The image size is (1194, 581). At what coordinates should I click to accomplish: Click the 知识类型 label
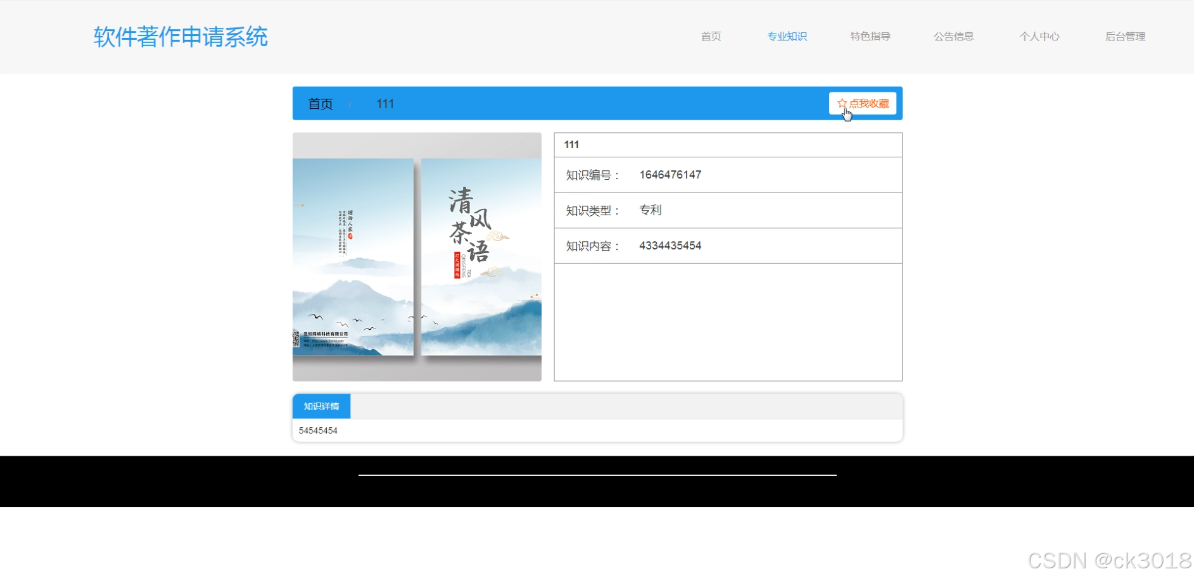pyautogui.click(x=593, y=211)
